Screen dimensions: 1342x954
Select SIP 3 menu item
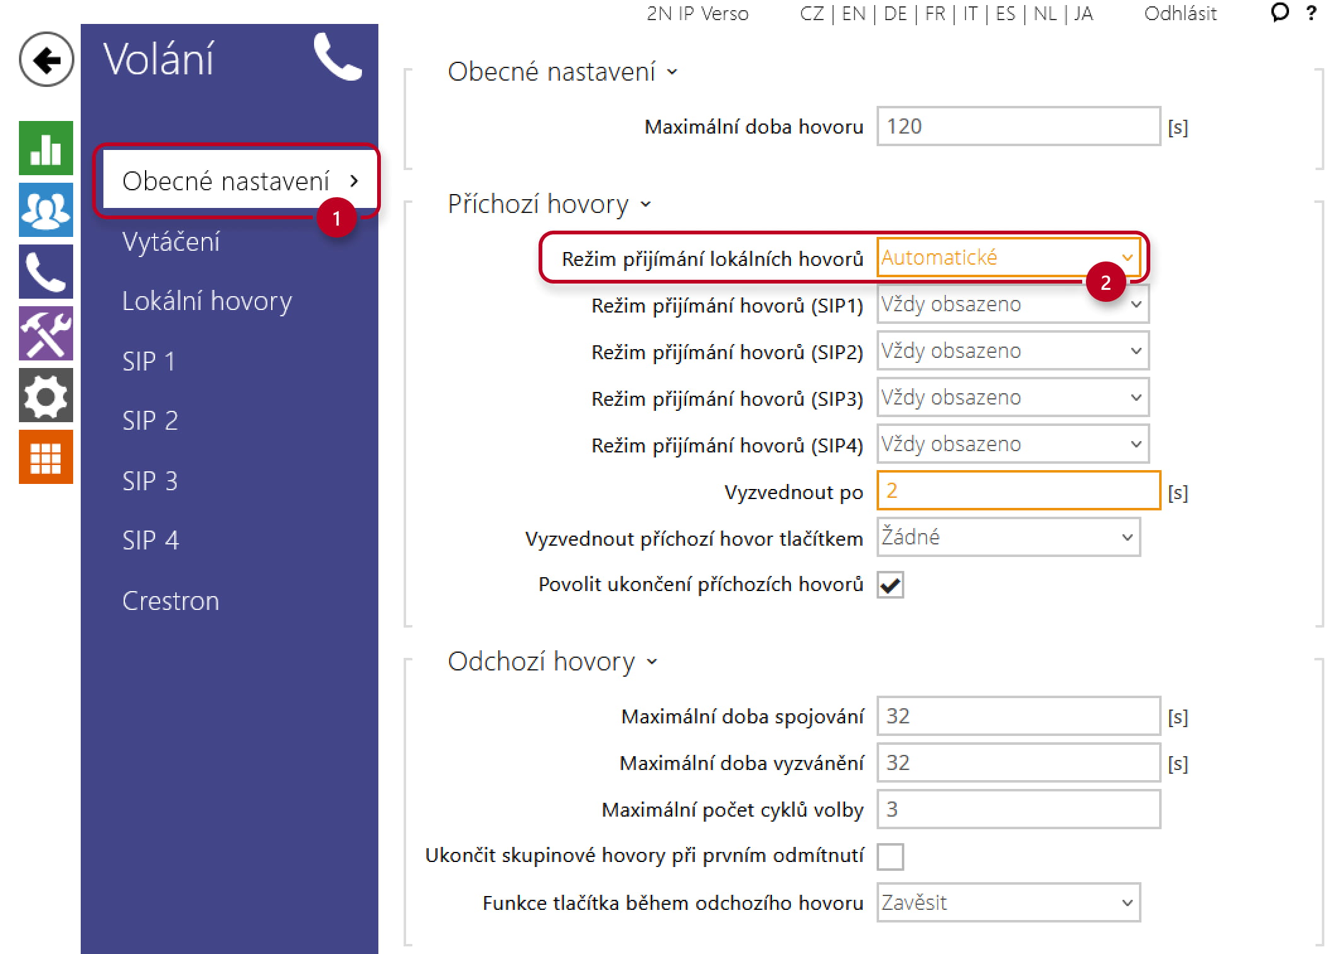point(150,481)
